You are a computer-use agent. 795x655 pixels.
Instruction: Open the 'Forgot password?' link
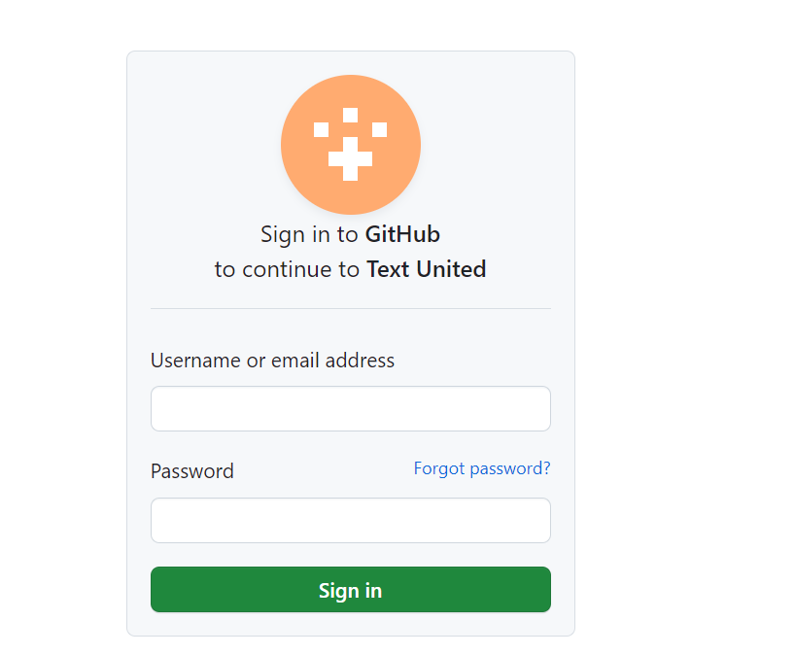481,467
